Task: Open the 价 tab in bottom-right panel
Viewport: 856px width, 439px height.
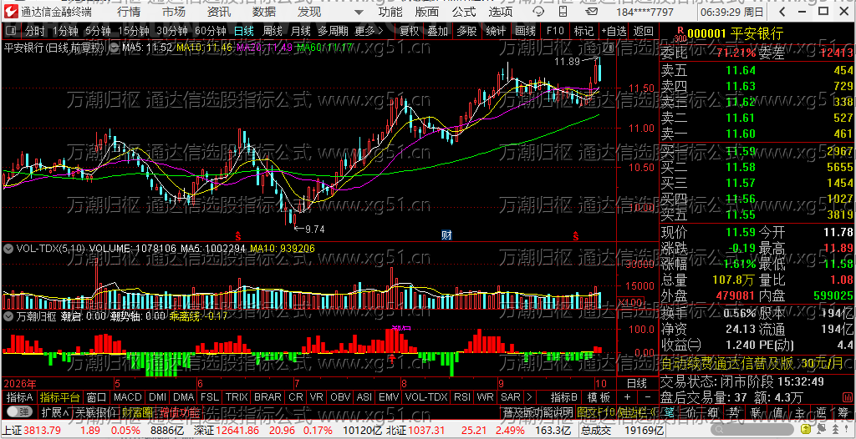Action: [x=691, y=411]
